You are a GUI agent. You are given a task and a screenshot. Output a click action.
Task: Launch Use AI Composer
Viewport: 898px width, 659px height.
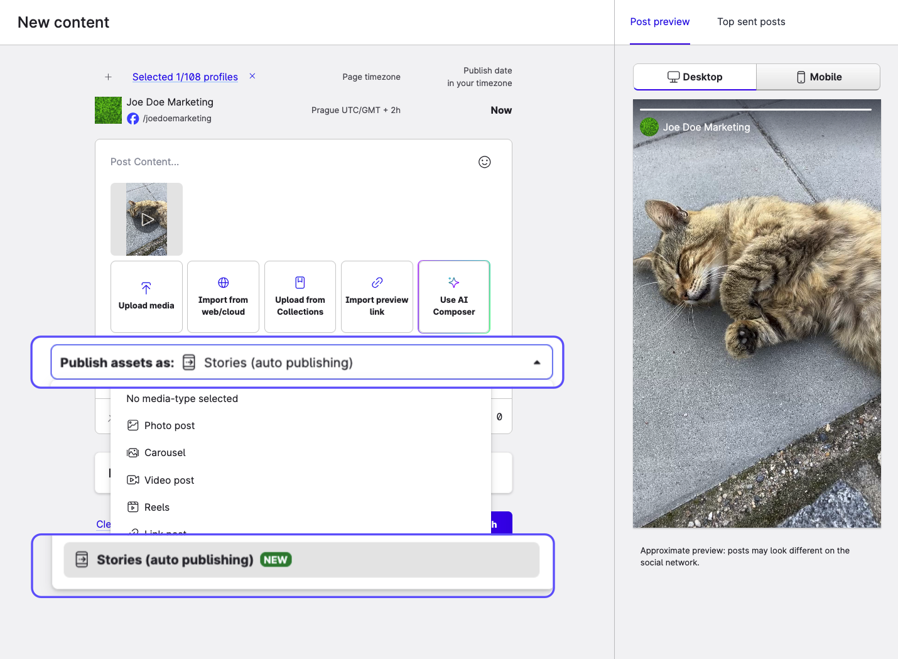tap(453, 297)
